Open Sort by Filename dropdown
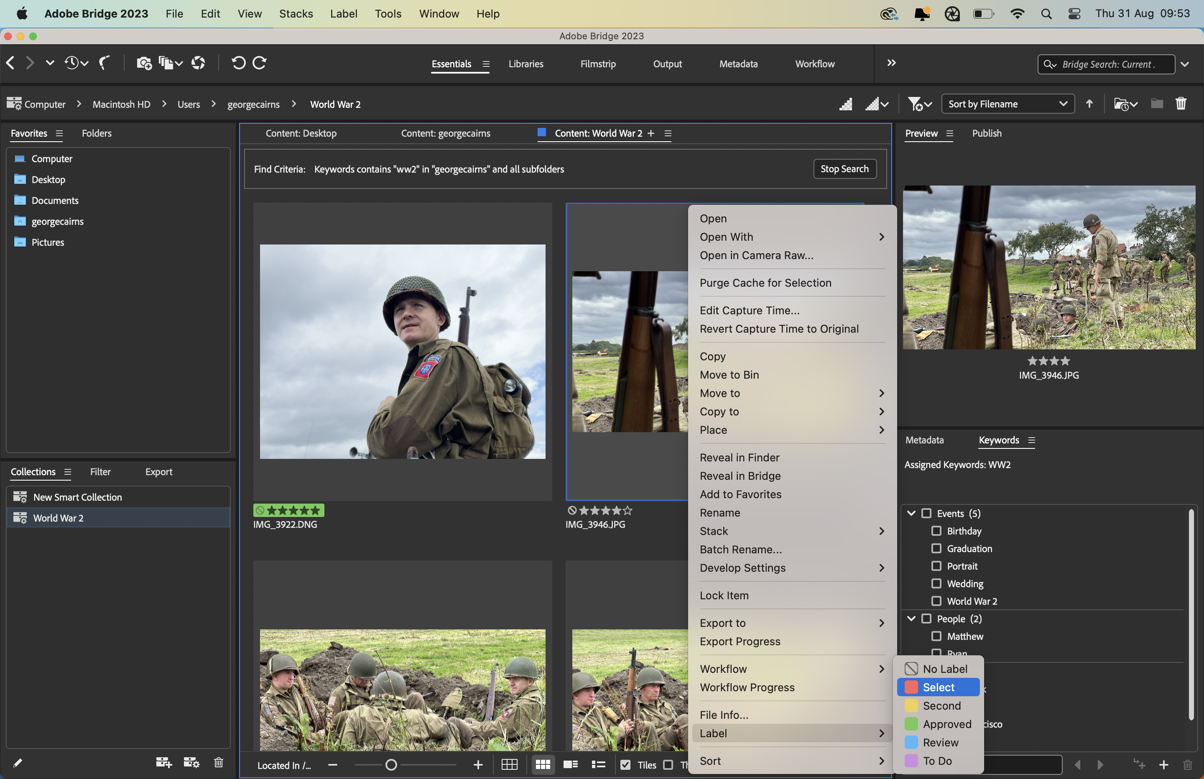Screen dimensions: 1204x779 click(x=1007, y=104)
